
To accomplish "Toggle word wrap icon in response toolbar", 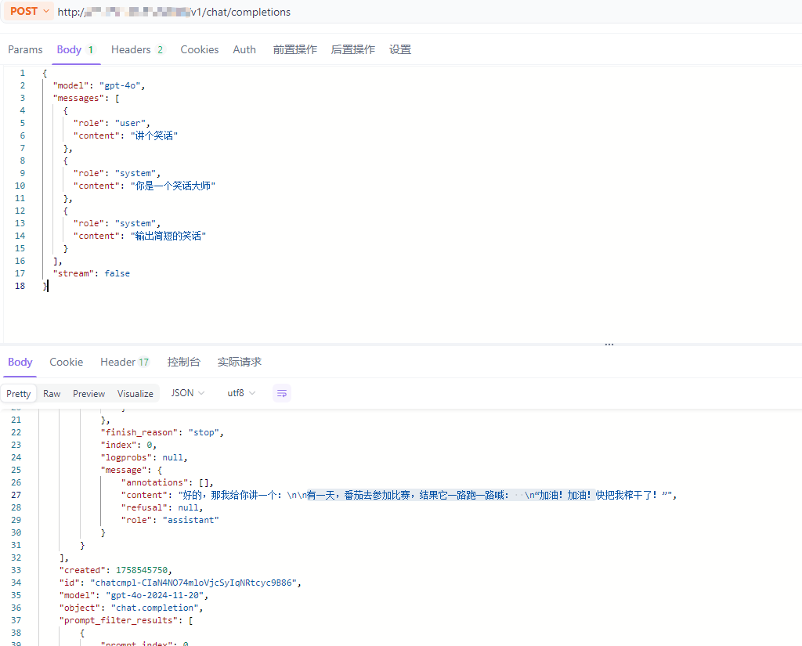I will [282, 393].
